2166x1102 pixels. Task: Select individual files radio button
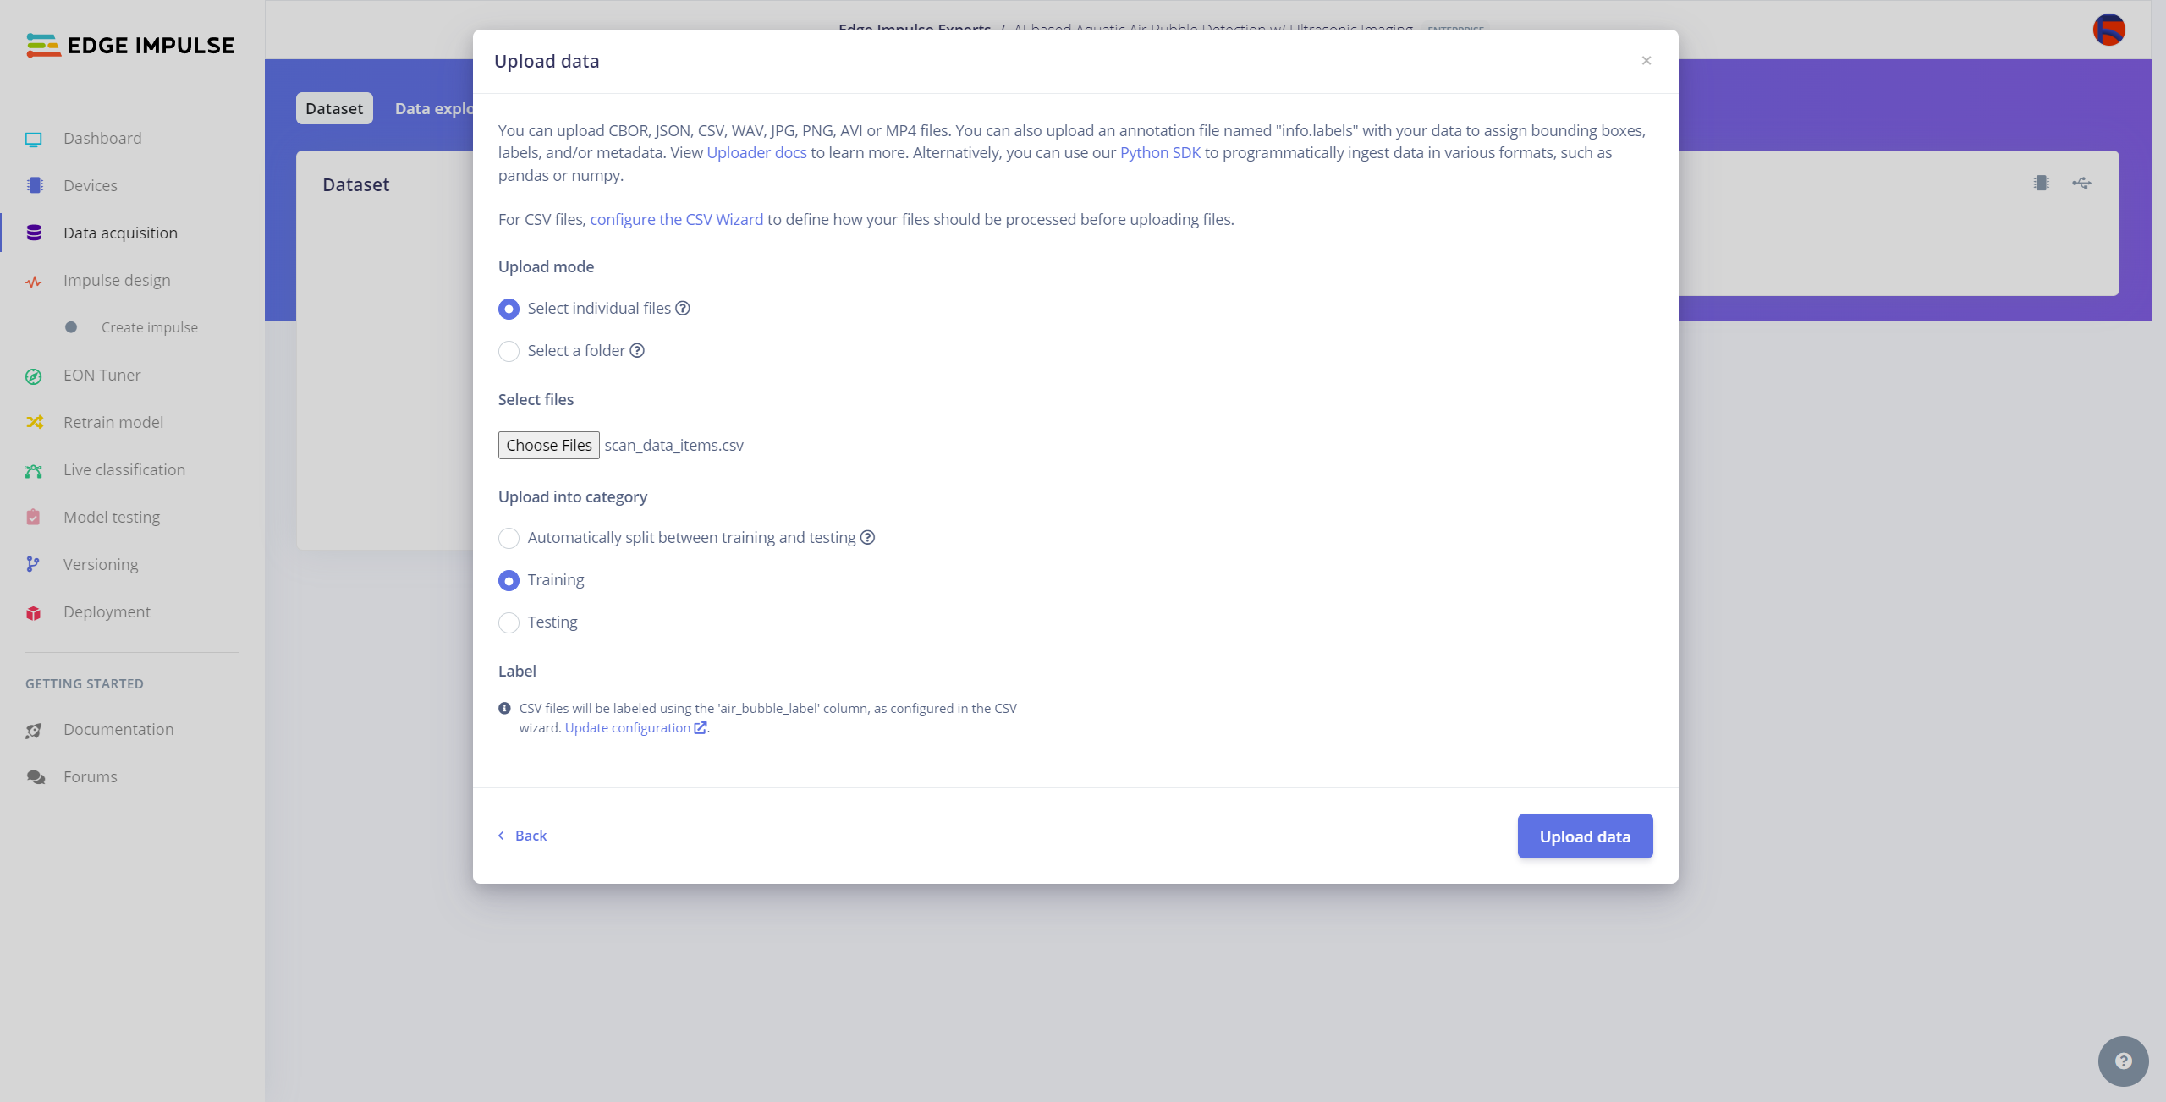pyautogui.click(x=508, y=308)
